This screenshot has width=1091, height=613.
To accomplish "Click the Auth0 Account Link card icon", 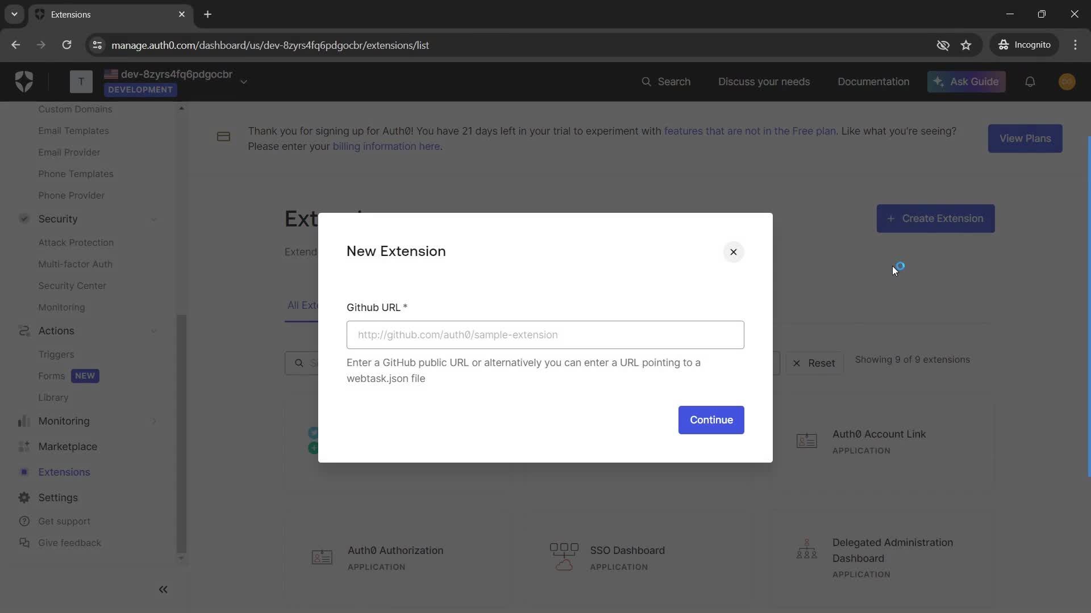I will point(806,441).
